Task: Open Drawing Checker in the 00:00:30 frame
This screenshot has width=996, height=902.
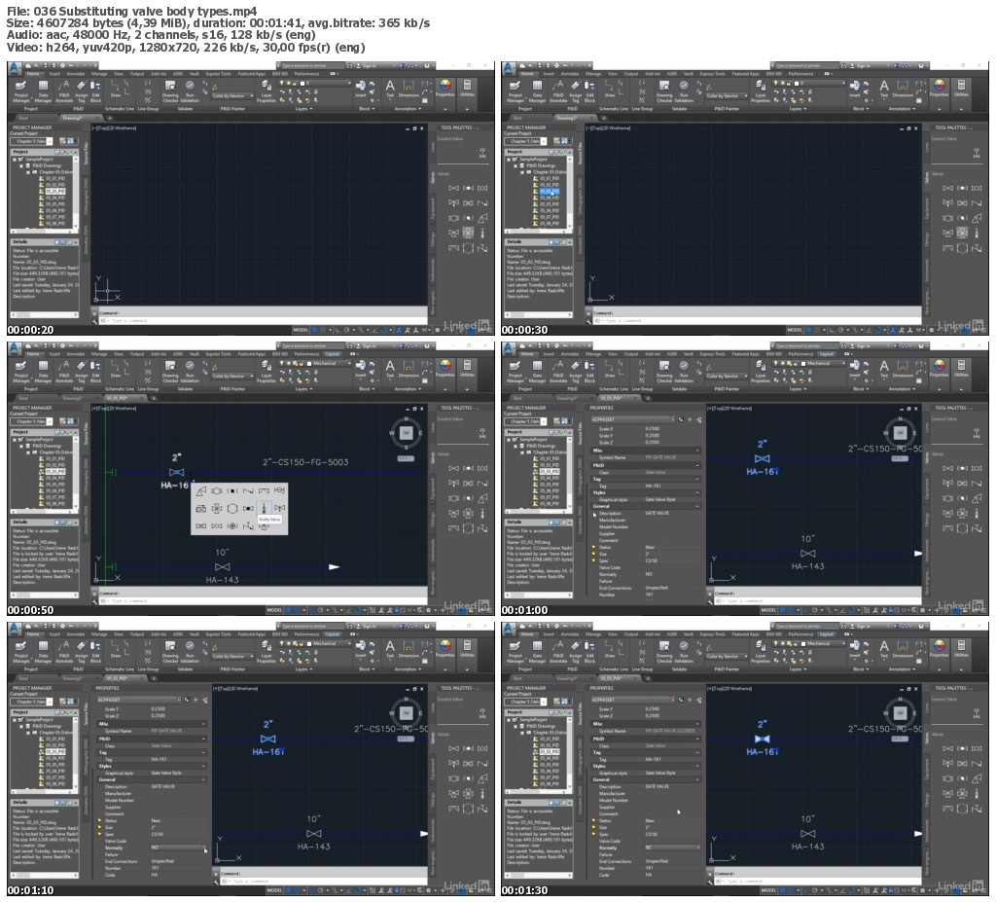Action: click(x=664, y=90)
